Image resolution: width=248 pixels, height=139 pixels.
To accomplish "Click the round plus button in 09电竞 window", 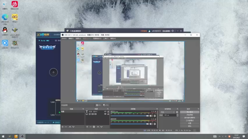I will pos(53,72).
